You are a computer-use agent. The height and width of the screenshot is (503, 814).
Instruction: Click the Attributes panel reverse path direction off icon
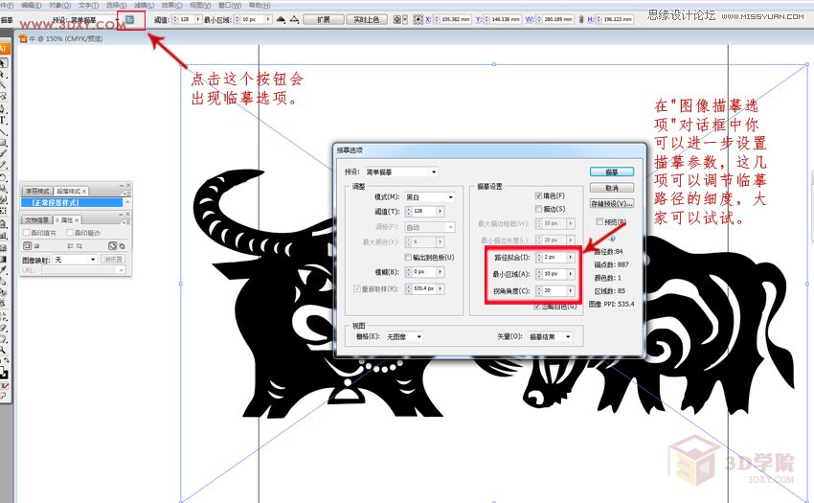[x=70, y=246]
